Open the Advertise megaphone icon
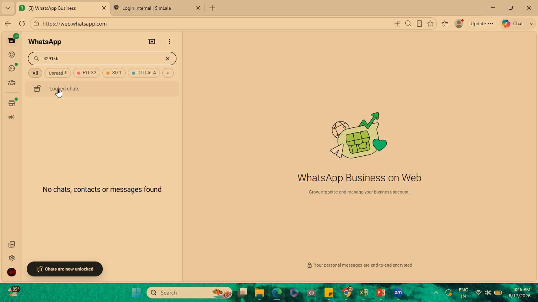This screenshot has width=538, height=302. point(12,117)
